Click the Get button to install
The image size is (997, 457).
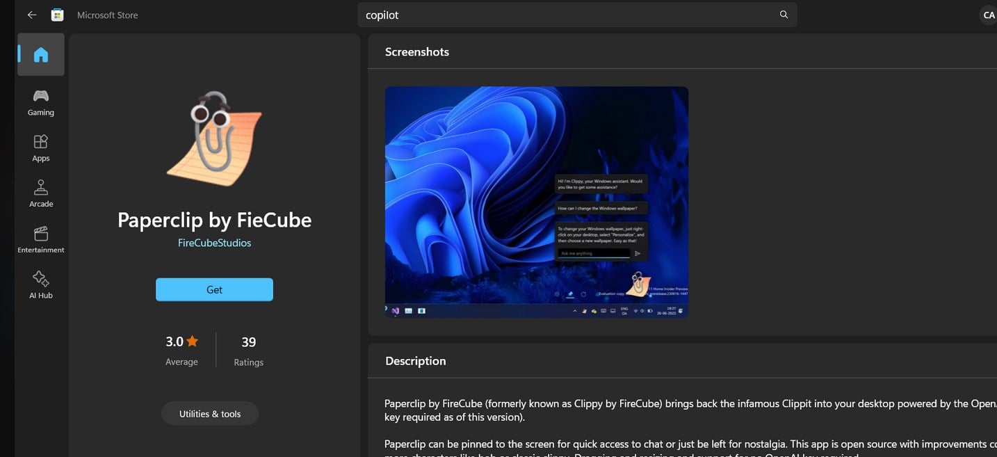214,289
